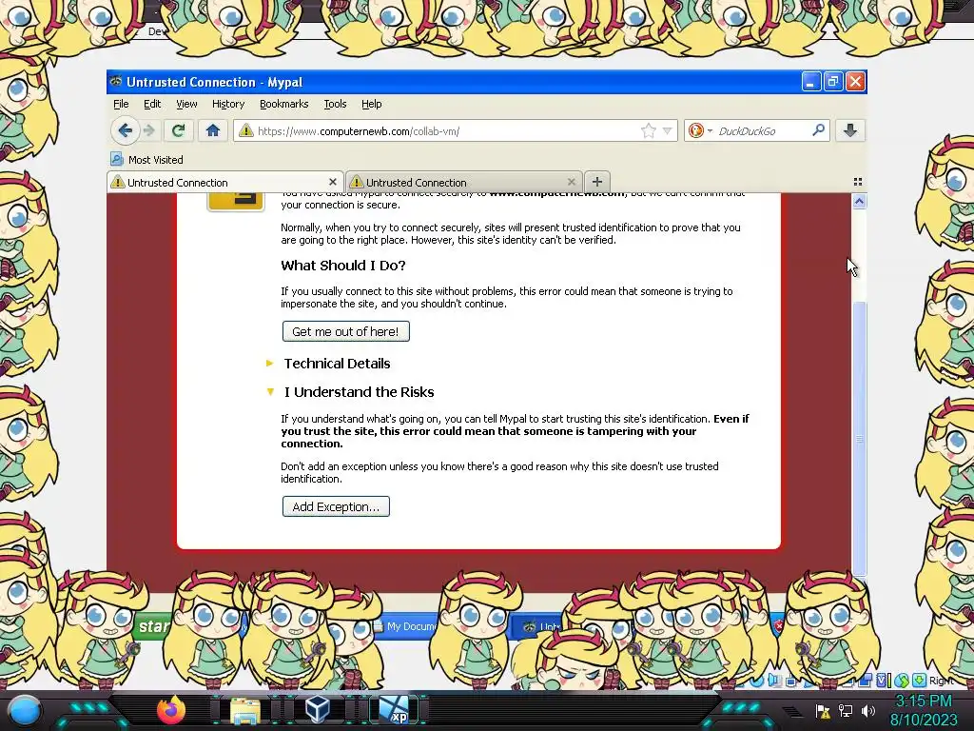Screen dimensions: 974x731
Task: Open the browser home page
Action: 212,130
